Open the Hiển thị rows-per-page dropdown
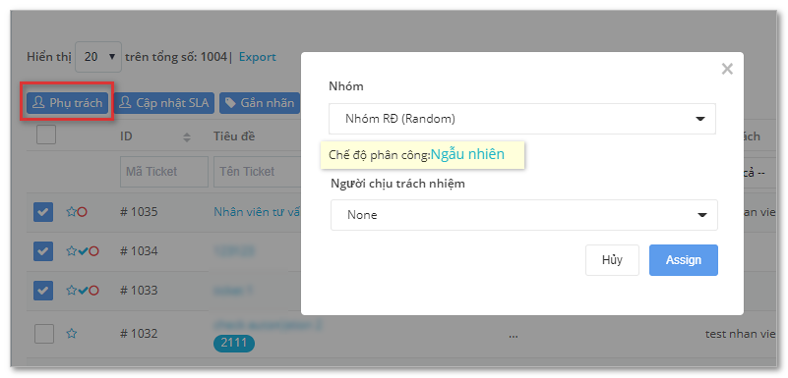 pyautogui.click(x=98, y=57)
